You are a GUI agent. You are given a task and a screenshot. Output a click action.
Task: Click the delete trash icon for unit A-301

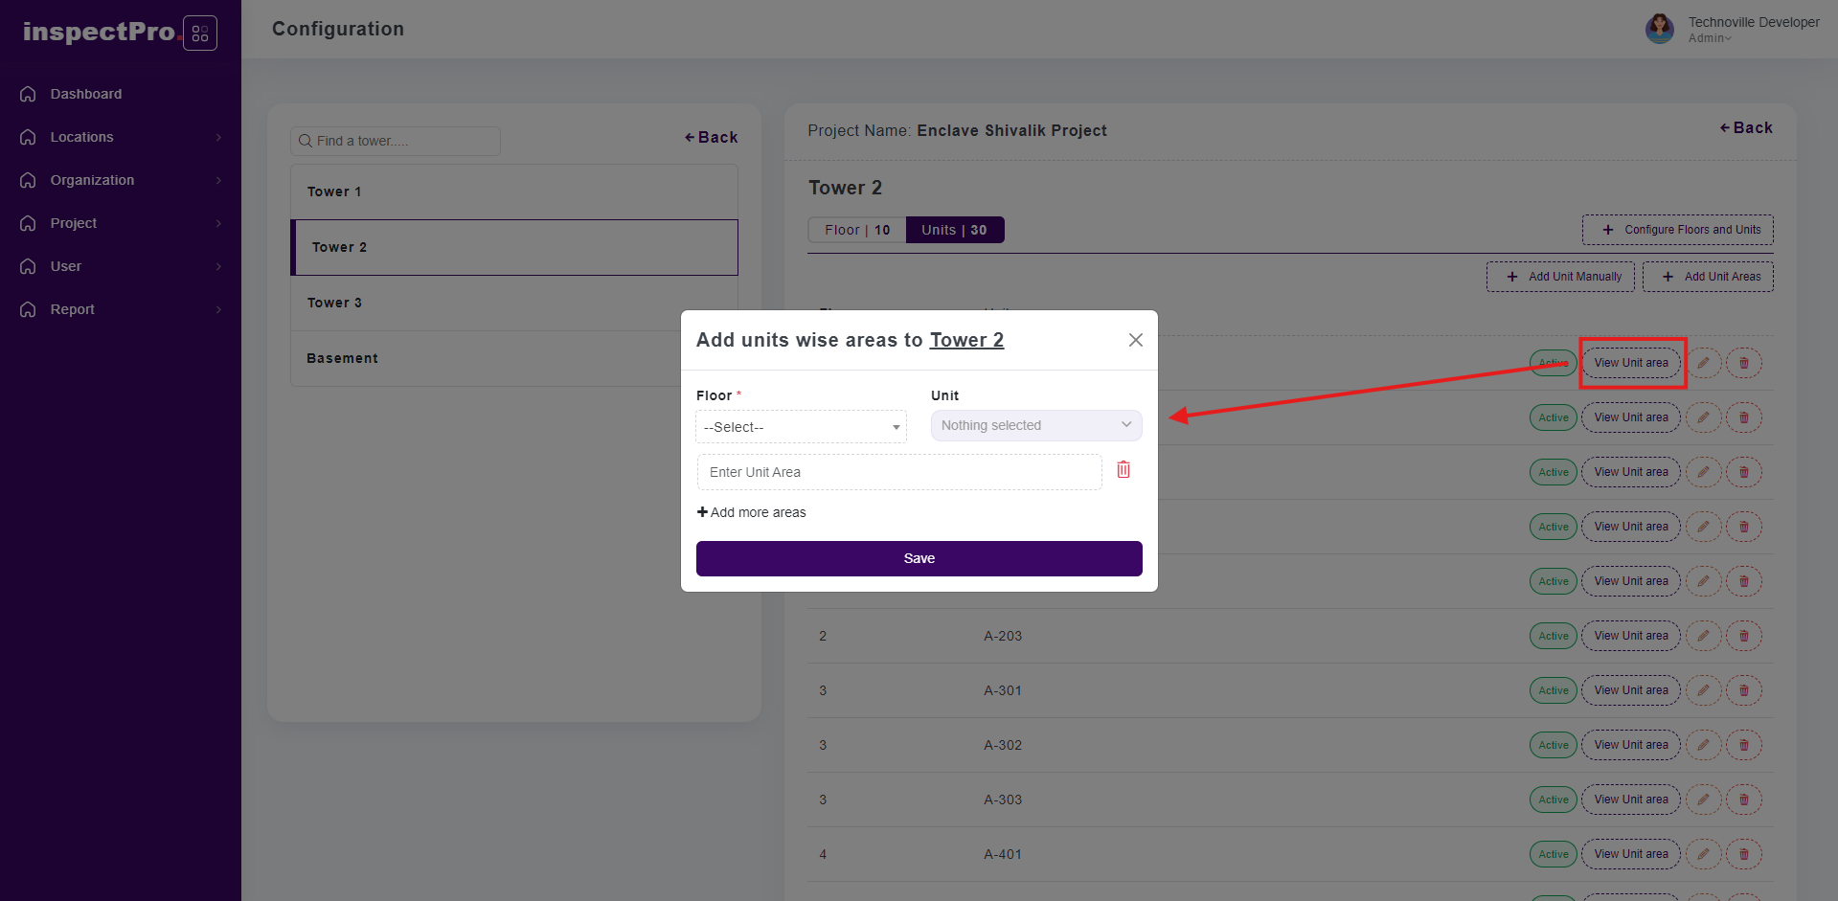pyautogui.click(x=1743, y=690)
